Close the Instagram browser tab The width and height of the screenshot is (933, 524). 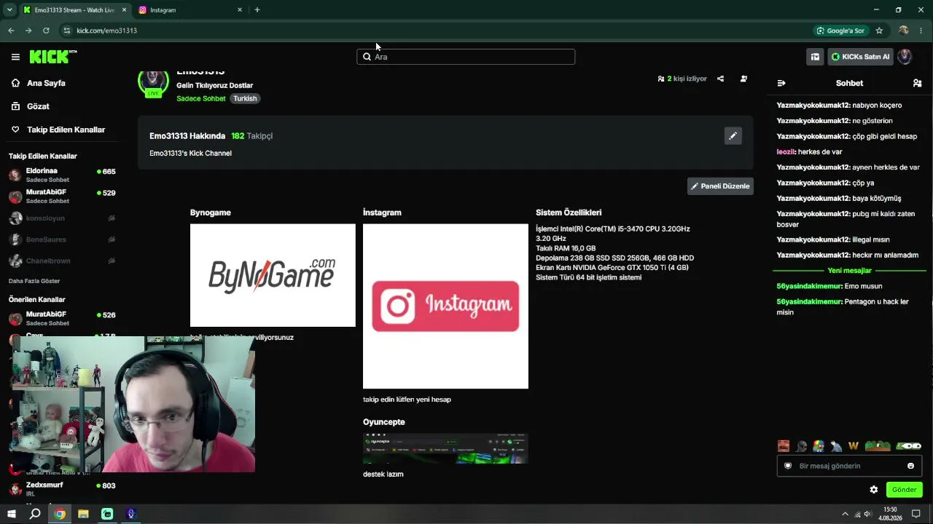240,10
